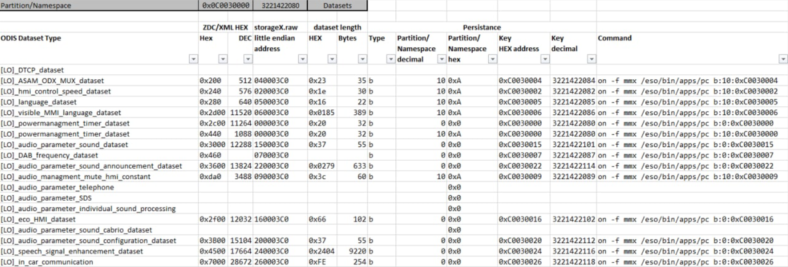Click the address cell 070003C0
Viewport: 788px width, 267px height.
coord(280,155)
